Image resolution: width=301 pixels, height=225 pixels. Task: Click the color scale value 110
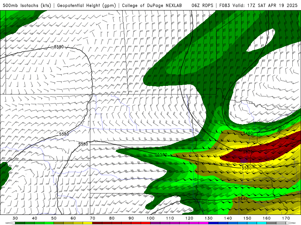(170, 218)
